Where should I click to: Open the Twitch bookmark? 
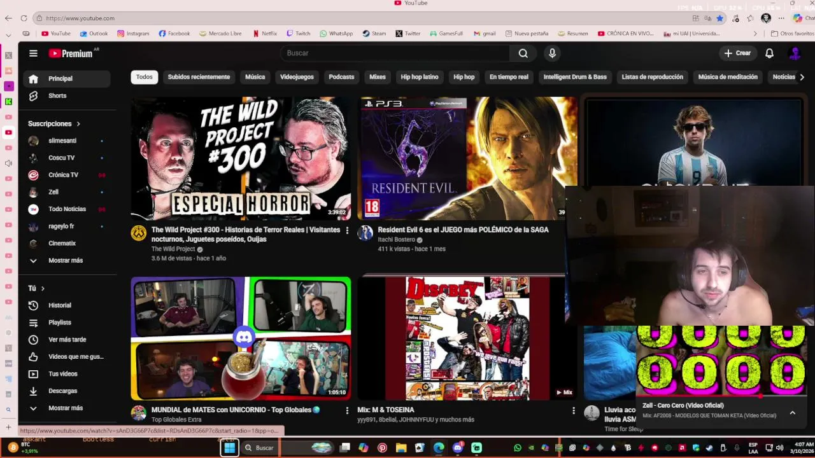299,34
